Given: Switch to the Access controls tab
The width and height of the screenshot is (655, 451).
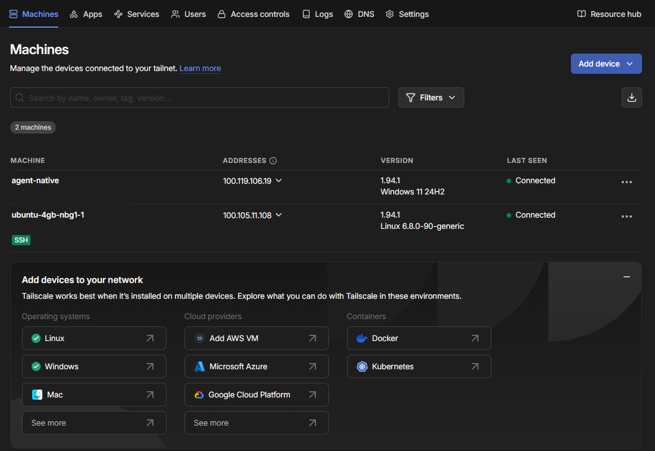Looking at the screenshot, I should pos(253,14).
